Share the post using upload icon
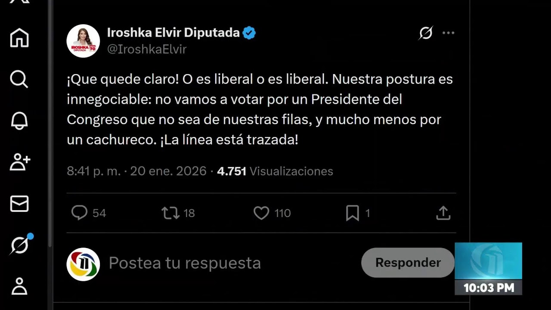This screenshot has width=551, height=310. (x=443, y=213)
